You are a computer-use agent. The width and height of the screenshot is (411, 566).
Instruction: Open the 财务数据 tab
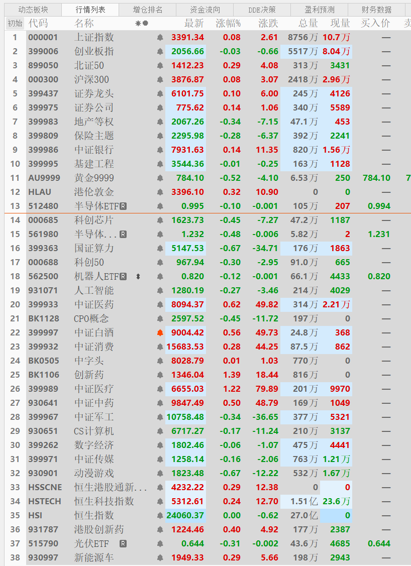click(x=376, y=10)
